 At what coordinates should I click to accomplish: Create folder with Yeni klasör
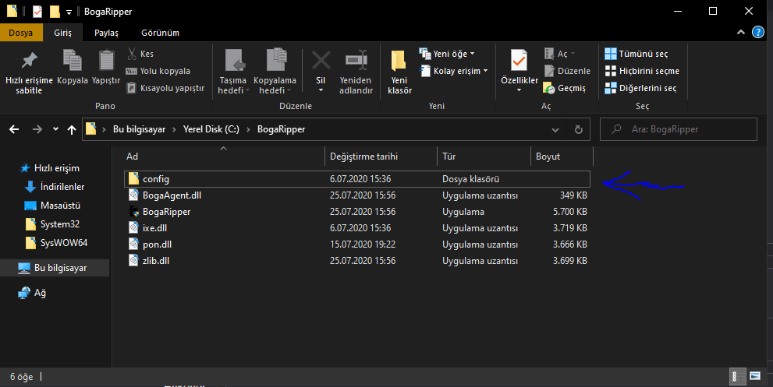399,72
